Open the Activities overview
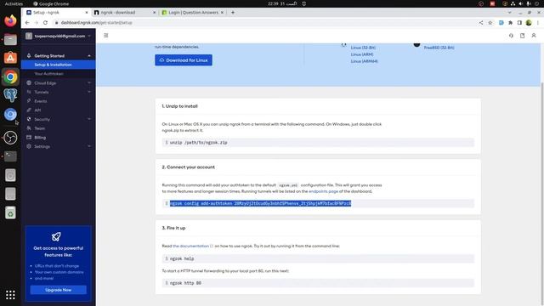The height and width of the screenshot is (306, 544). (x=14, y=3)
